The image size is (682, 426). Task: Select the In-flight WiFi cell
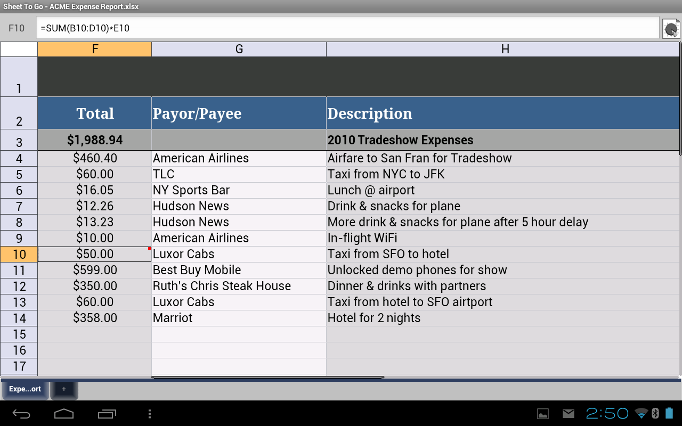(503, 238)
